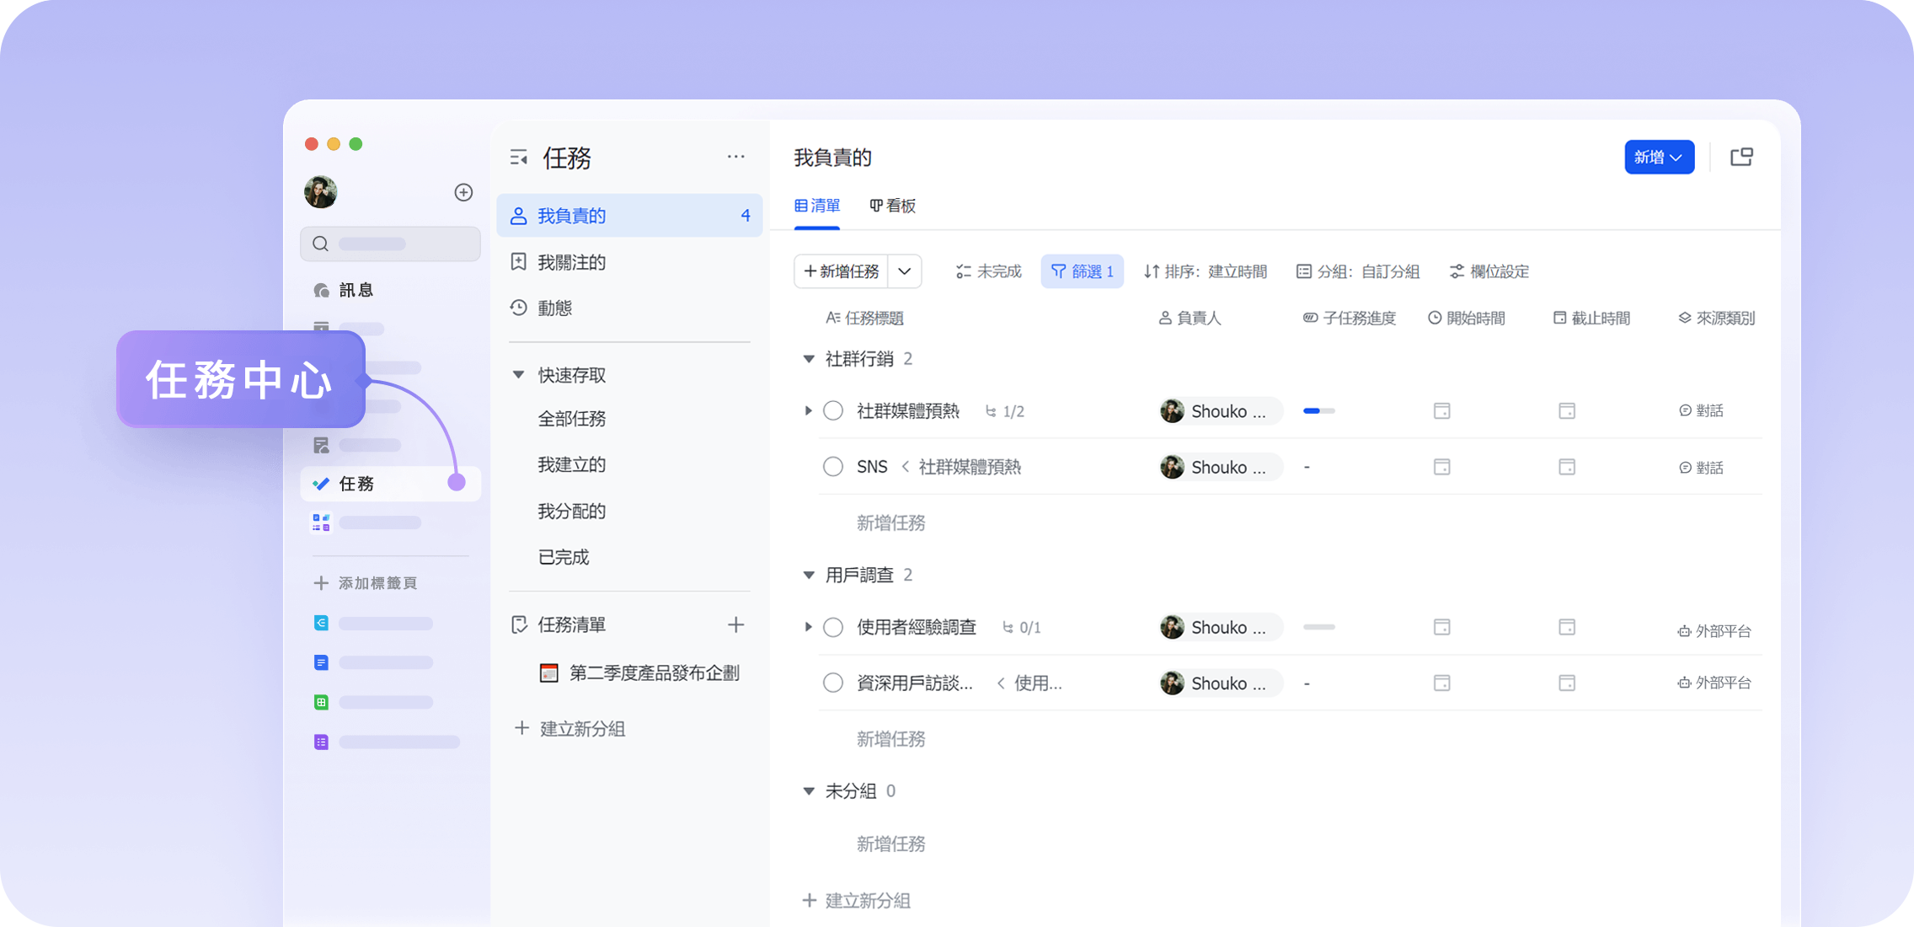Click the blue 新增 button
Image resolution: width=1914 pixels, height=927 pixels.
pyautogui.click(x=1659, y=158)
